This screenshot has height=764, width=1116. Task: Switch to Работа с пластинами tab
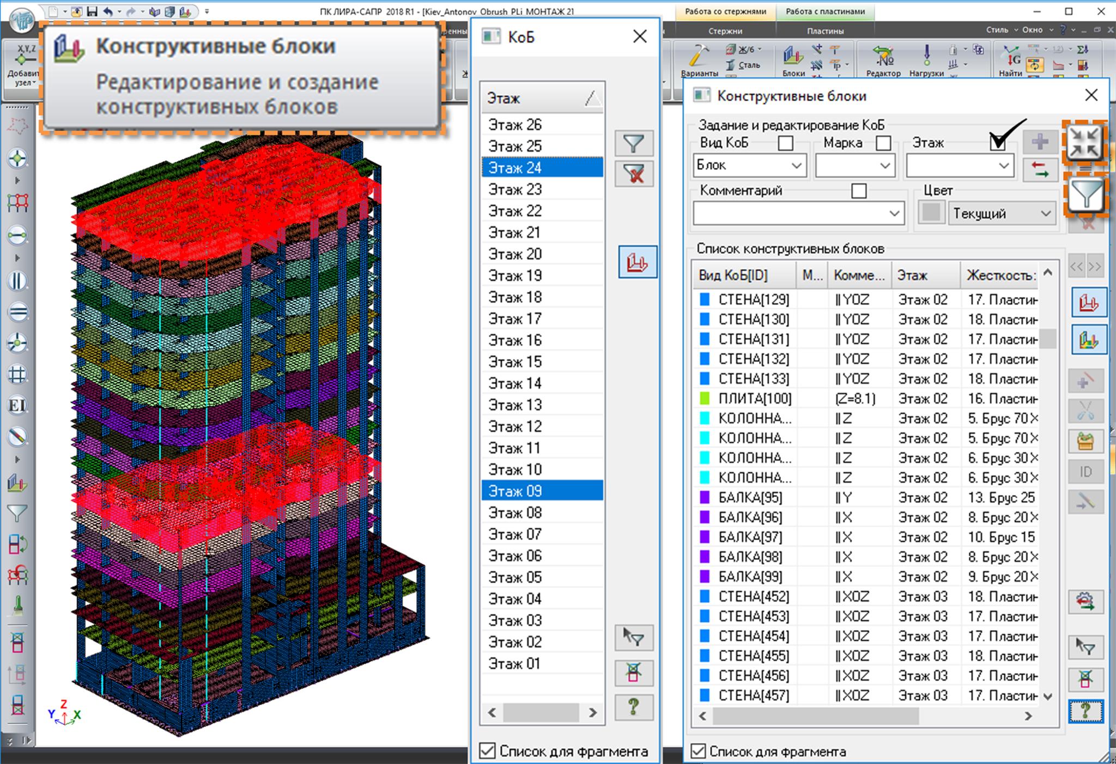(825, 11)
